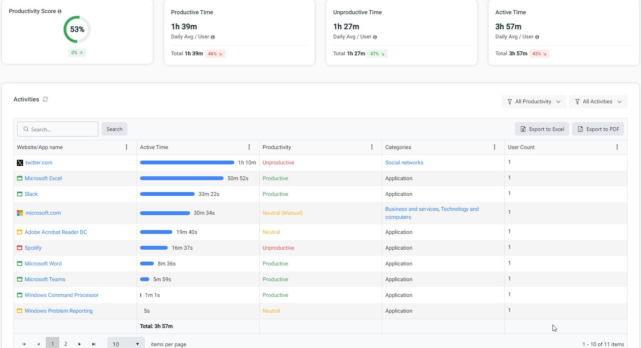Screen dimensions: 641x348
Task: Export activities to Excel
Action: pos(542,129)
